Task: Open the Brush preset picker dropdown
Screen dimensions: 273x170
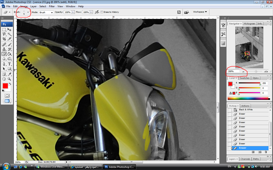Action: pos(28,12)
